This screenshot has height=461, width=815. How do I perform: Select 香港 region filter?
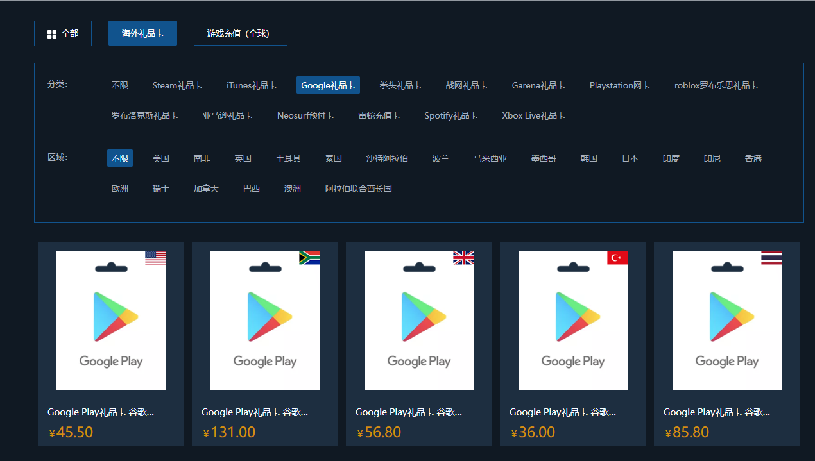coord(753,158)
